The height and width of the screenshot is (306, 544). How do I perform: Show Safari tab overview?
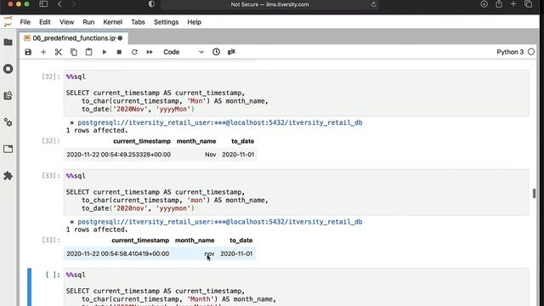coord(528,4)
